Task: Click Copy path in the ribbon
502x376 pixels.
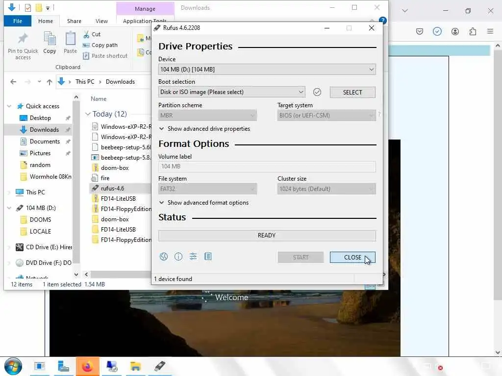Action: click(x=100, y=45)
